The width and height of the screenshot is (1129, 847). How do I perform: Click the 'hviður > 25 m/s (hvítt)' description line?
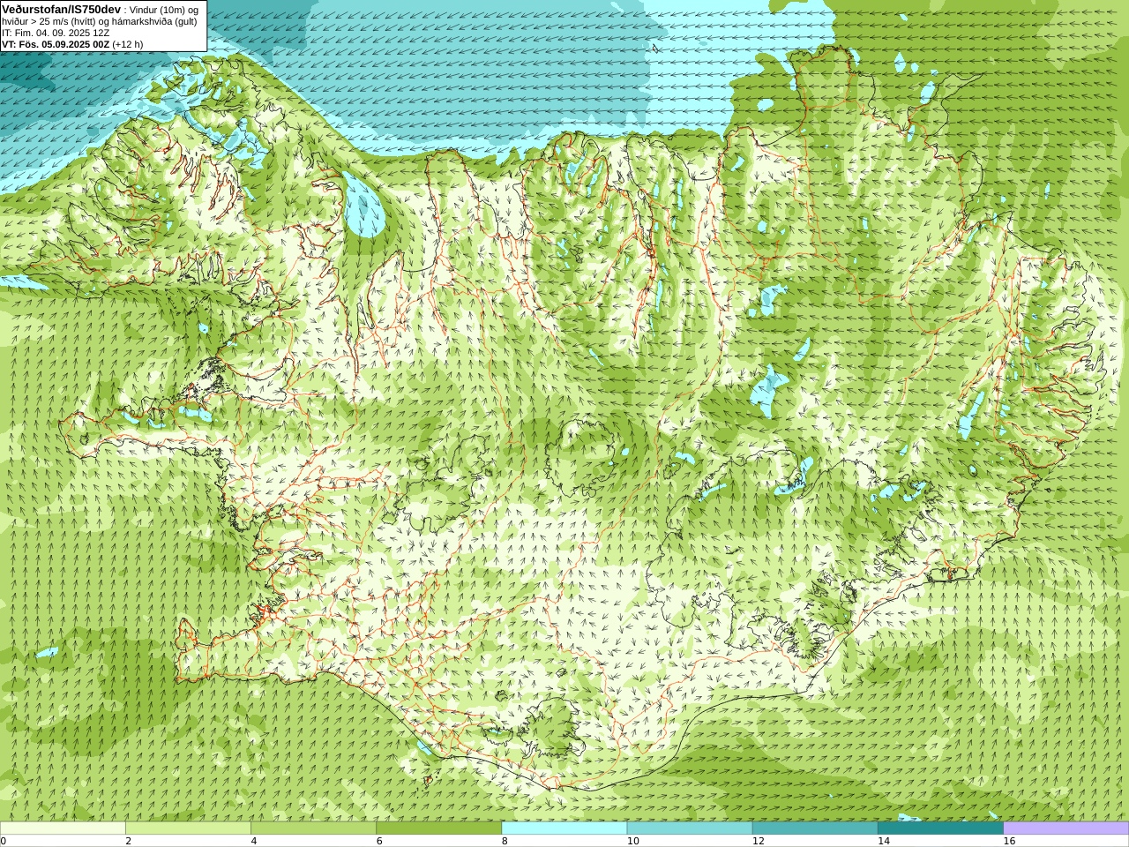tap(101, 21)
